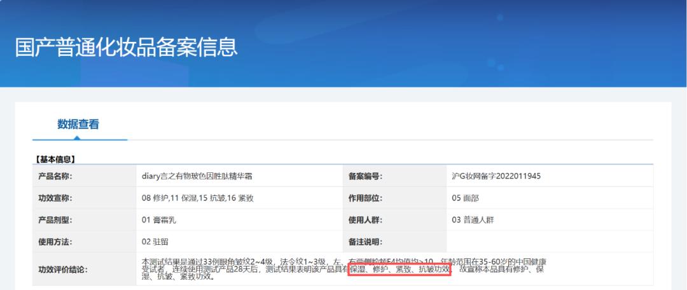The image size is (687, 290).
Task: Select the 03 普通人群 value
Action: tap(473, 219)
